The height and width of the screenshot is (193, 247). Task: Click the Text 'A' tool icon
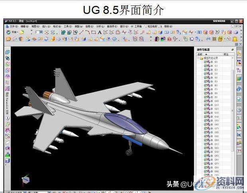pos(99,32)
